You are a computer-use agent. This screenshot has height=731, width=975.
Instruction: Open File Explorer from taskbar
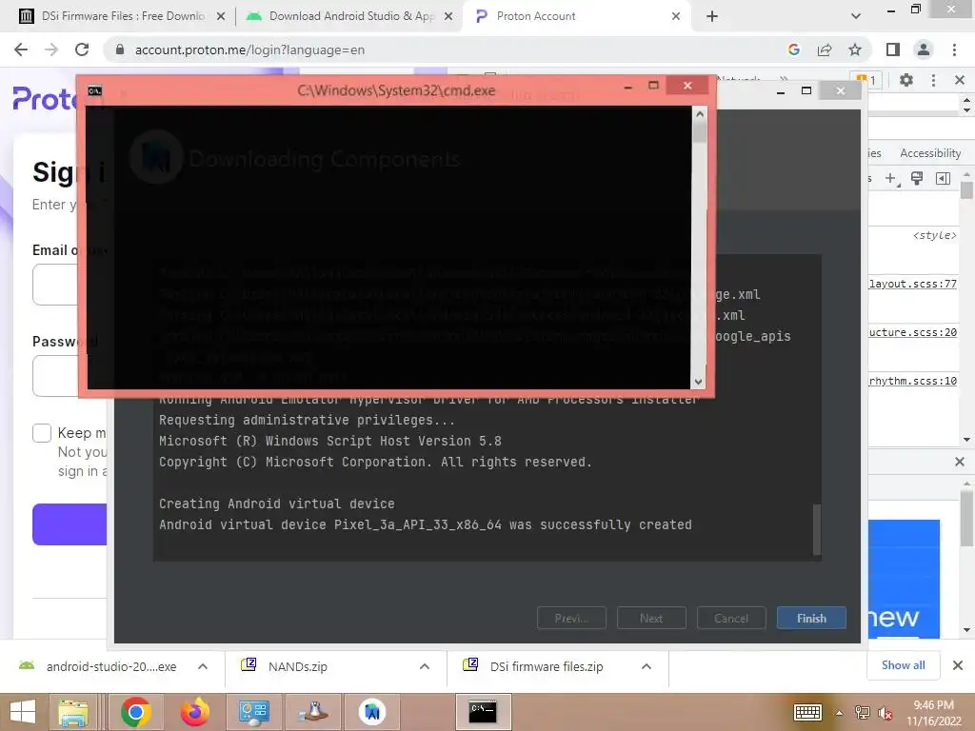[x=73, y=712]
